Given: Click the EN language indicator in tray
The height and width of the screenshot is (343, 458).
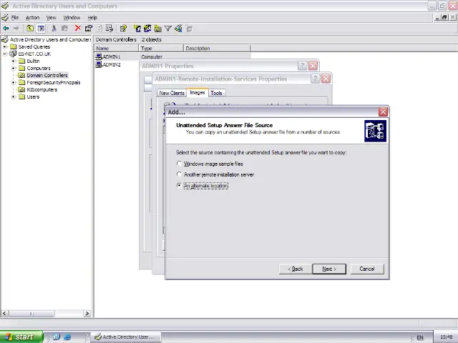Looking at the screenshot, I should click(x=420, y=337).
